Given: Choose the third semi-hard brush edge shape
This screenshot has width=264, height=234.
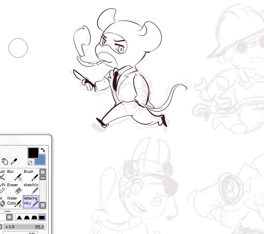Looking at the screenshot, I should pos(34,217).
